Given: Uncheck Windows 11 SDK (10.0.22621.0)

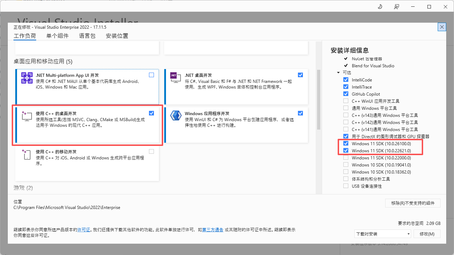Looking at the screenshot, I should pyautogui.click(x=346, y=151).
